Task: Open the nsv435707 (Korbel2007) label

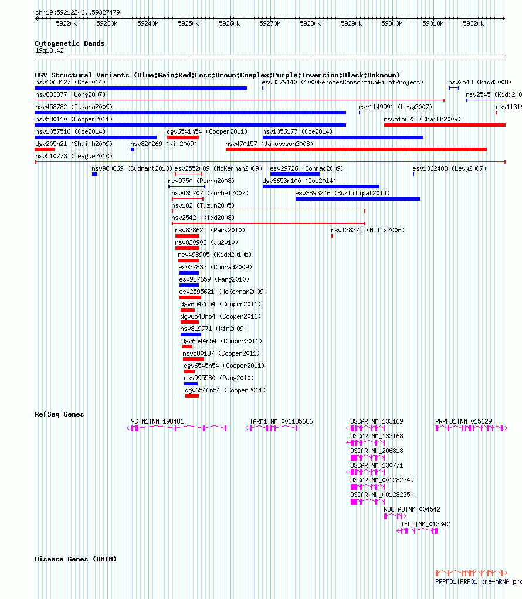Action: 210,193
